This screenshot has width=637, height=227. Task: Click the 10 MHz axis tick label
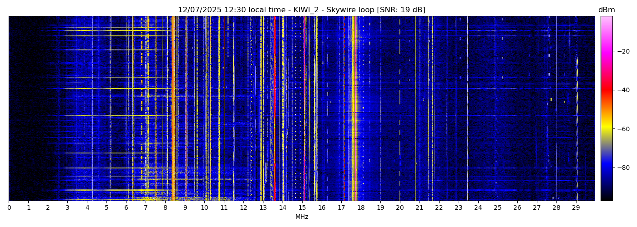(x=204, y=208)
